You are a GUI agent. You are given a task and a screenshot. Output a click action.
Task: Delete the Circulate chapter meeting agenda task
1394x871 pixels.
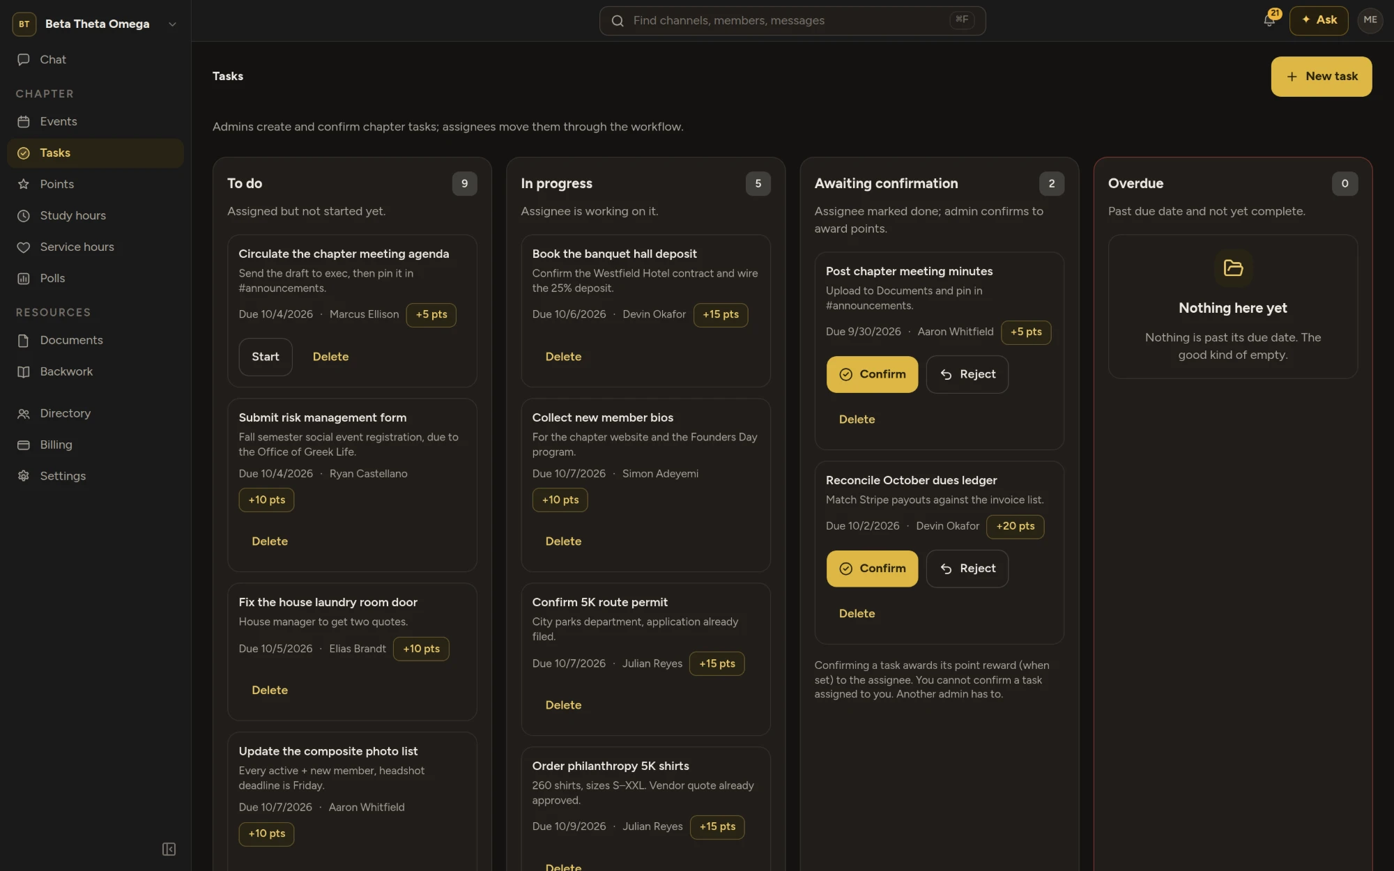pos(330,357)
